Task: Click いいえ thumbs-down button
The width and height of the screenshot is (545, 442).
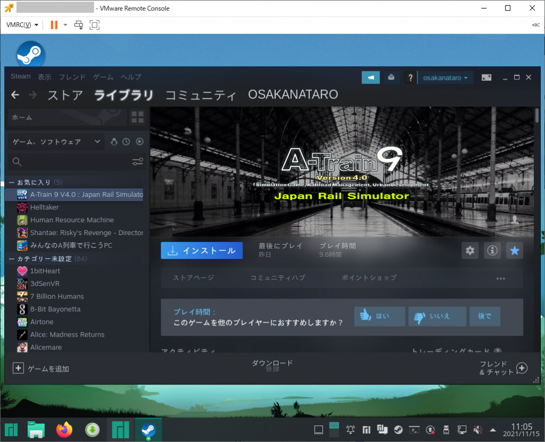Action: tap(437, 316)
